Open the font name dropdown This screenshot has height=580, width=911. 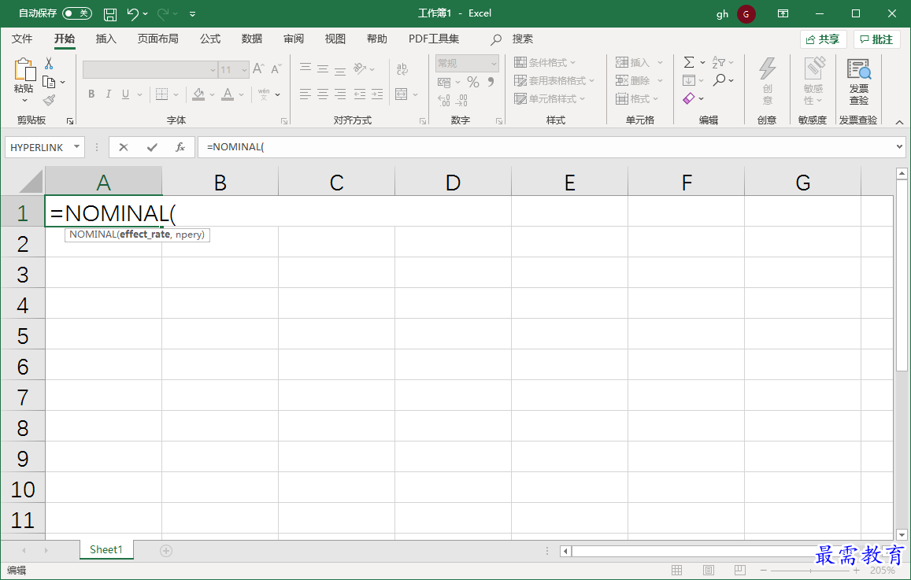pos(213,70)
